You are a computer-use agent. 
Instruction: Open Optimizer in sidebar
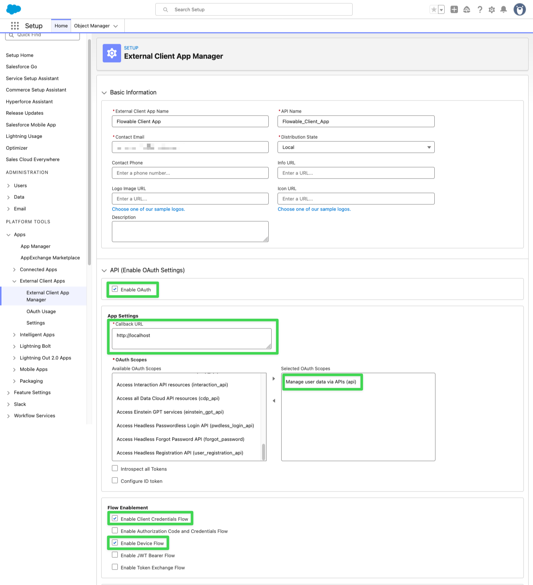17,148
